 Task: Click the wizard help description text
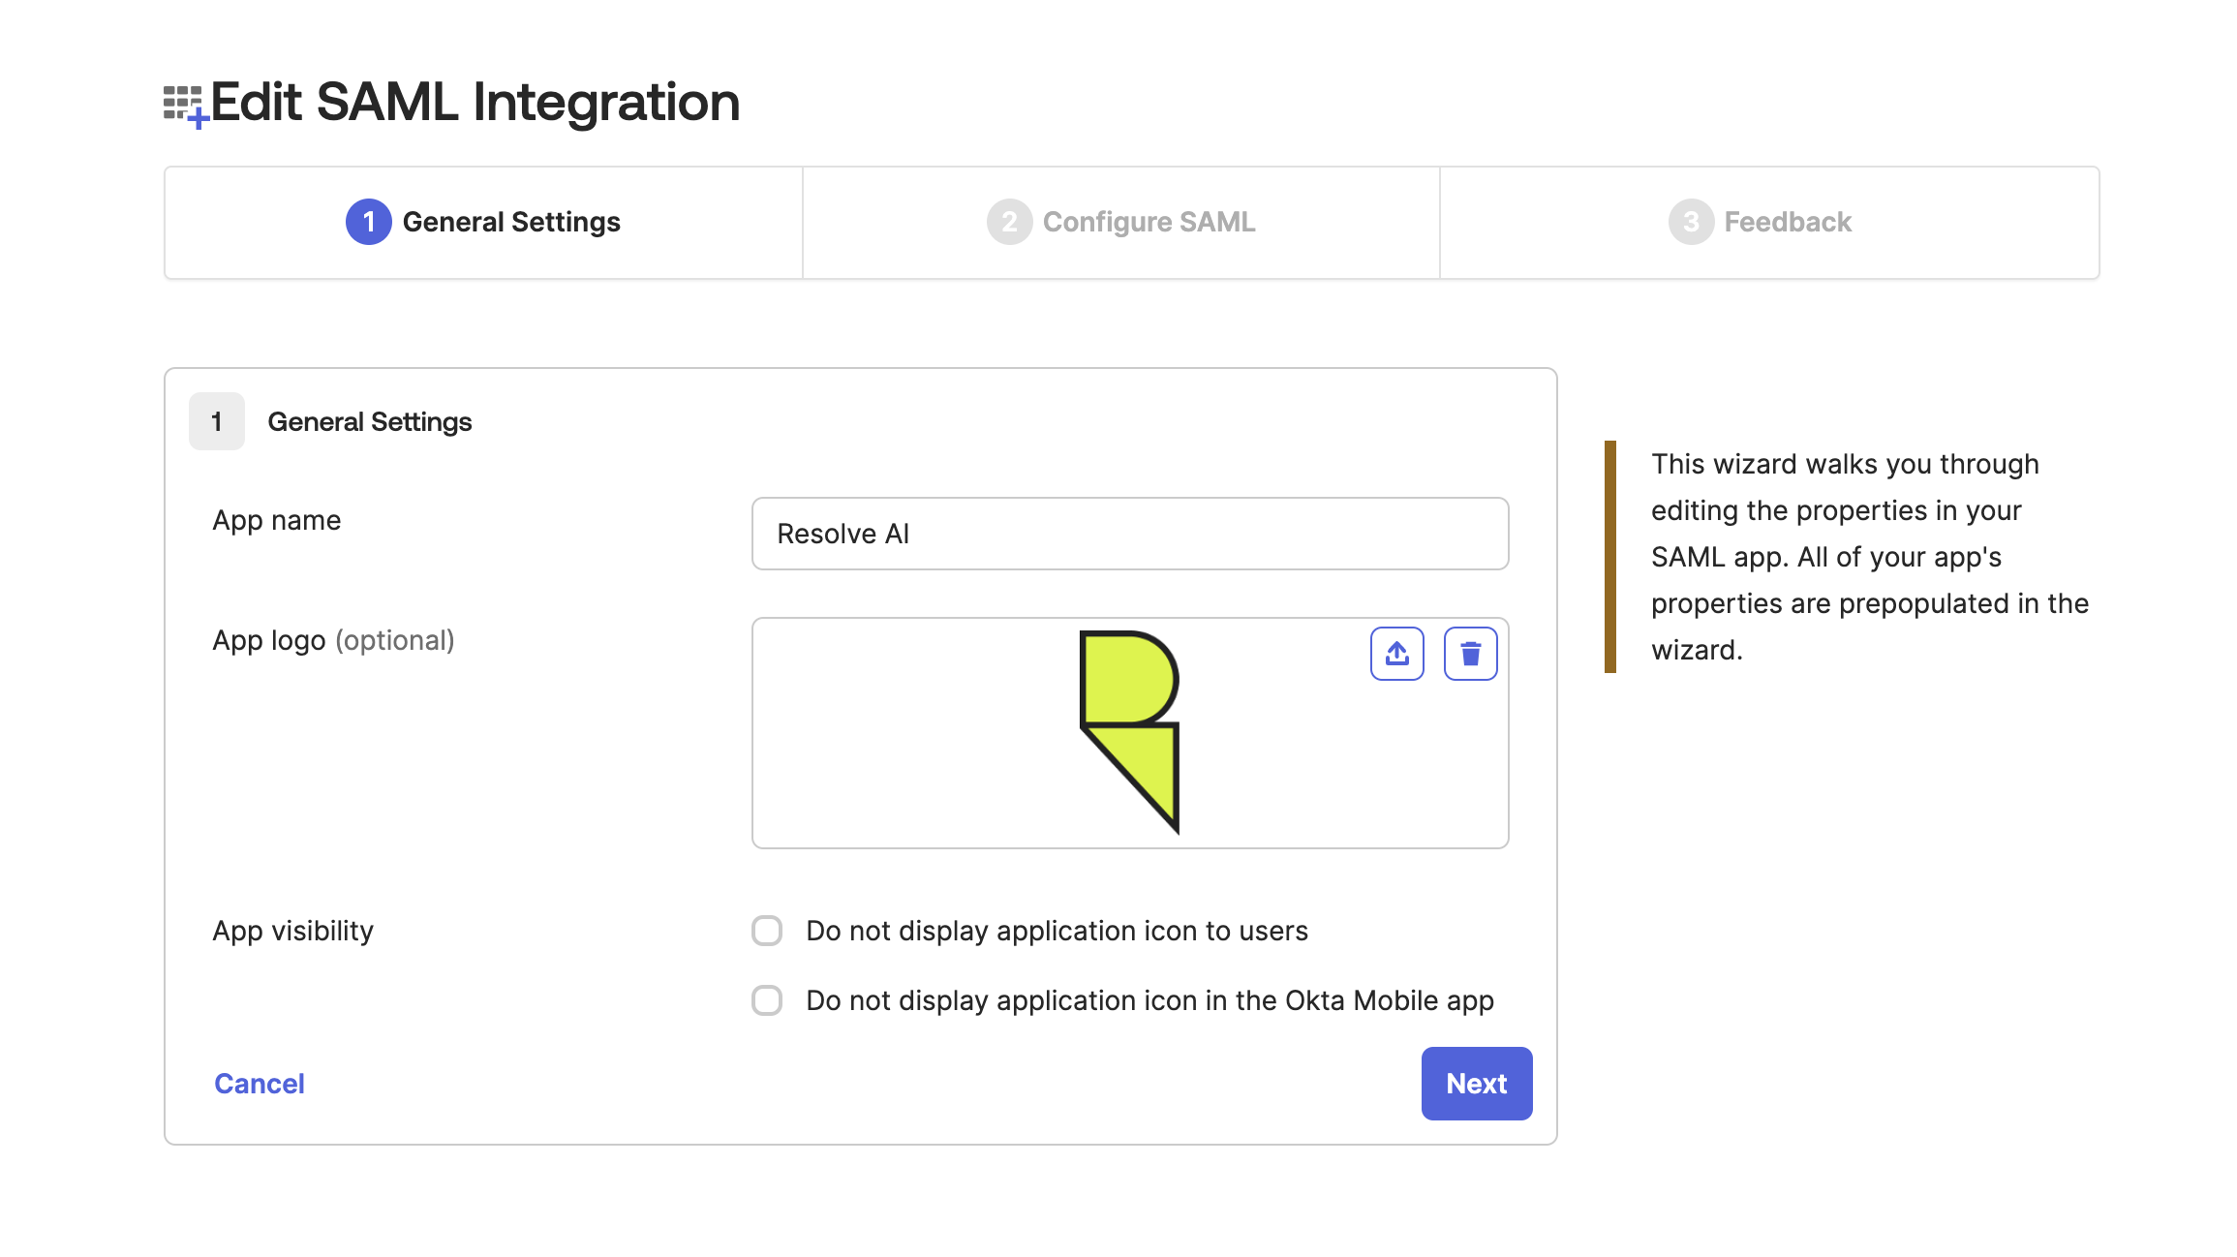[x=1869, y=557]
